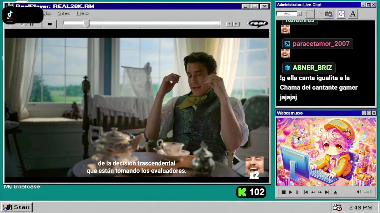
Task: Click the Spanish subtitle text on the video
Action: (x=137, y=167)
